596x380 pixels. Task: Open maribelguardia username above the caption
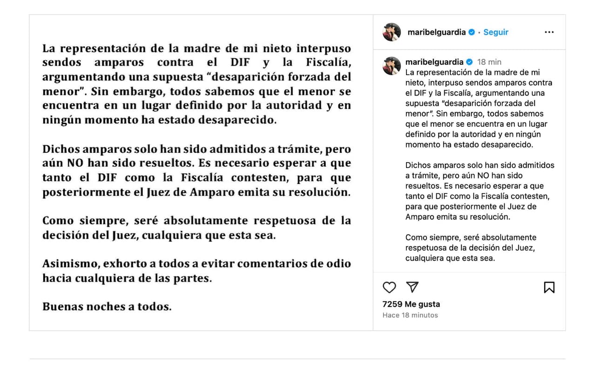[x=434, y=62]
